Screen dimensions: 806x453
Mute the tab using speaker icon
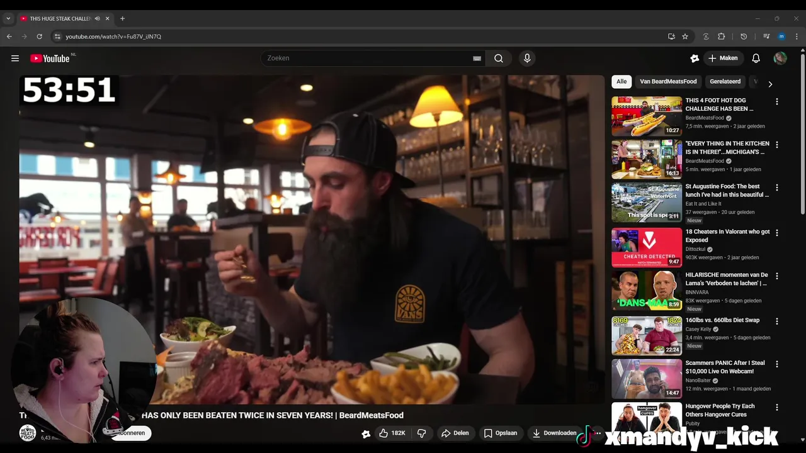97,18
